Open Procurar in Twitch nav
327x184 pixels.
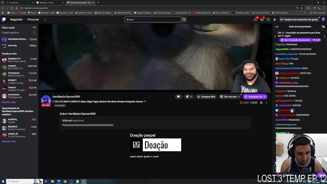(33, 19)
